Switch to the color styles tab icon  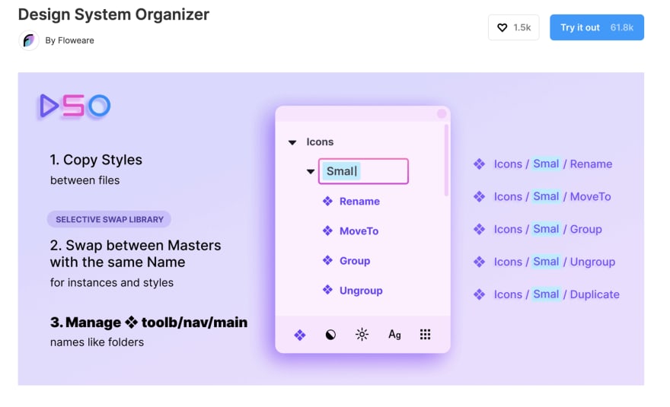click(330, 335)
